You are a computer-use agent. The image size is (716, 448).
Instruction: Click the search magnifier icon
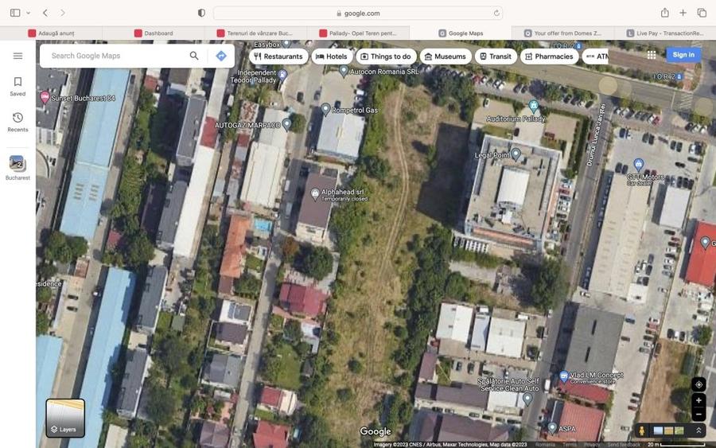[x=194, y=56]
